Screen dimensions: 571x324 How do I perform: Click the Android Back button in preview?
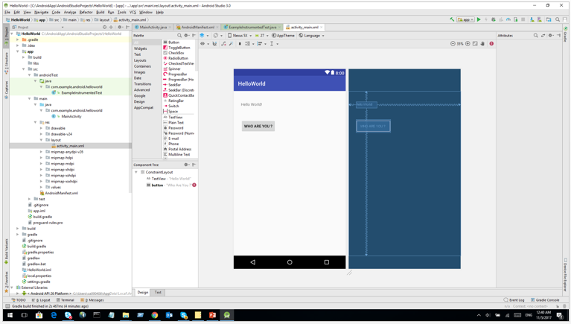point(252,262)
